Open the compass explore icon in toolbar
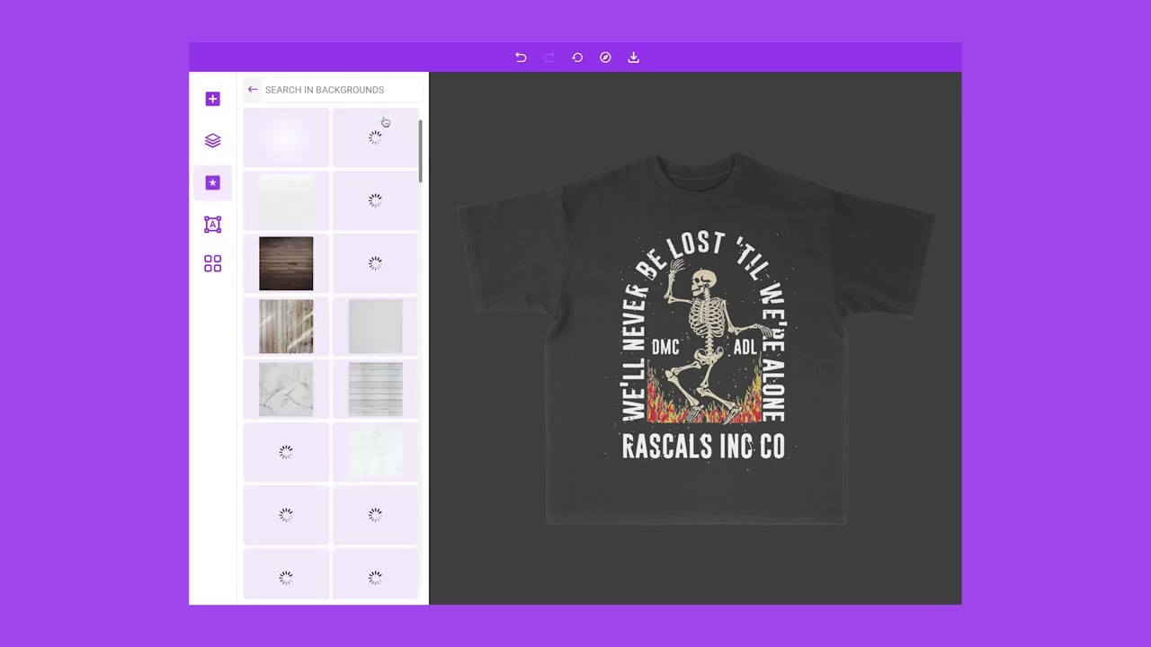This screenshot has height=647, width=1151. (x=605, y=58)
